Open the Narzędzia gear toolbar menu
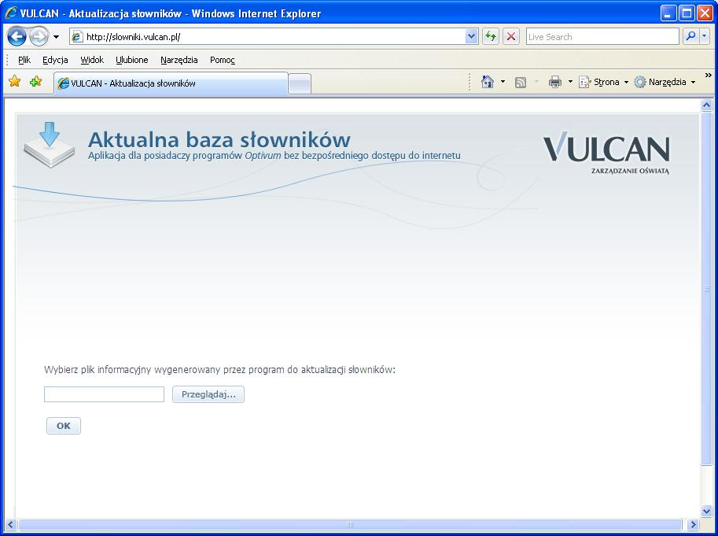This screenshot has height=536, width=718. pyautogui.click(x=665, y=82)
